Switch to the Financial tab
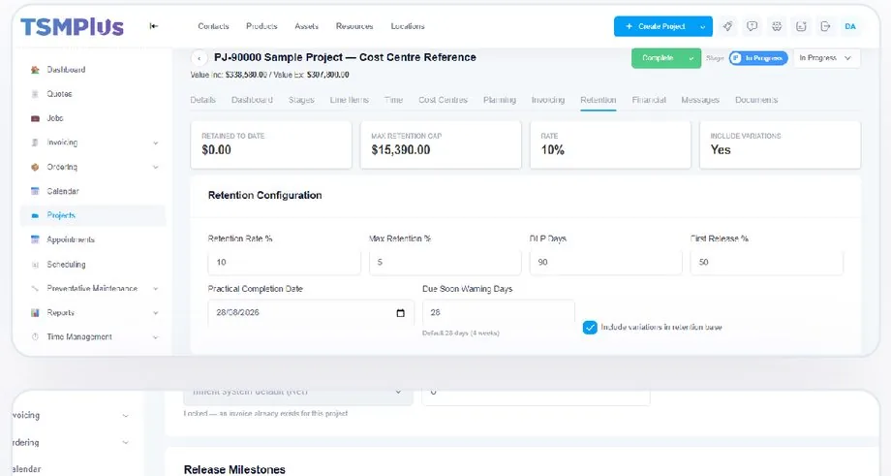891x476 pixels. (648, 100)
